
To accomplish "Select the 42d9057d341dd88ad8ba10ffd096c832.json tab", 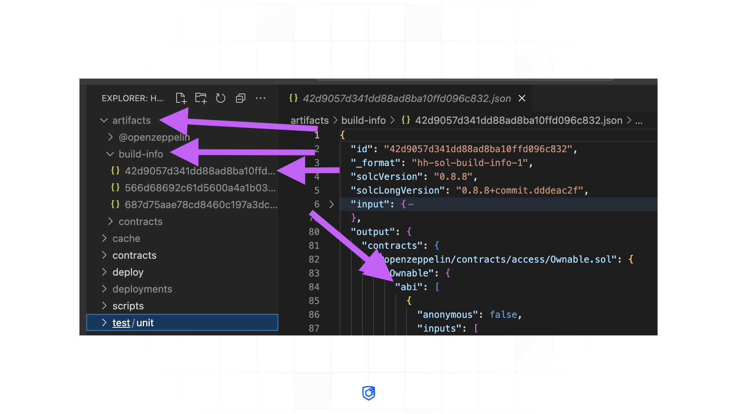I will [407, 98].
